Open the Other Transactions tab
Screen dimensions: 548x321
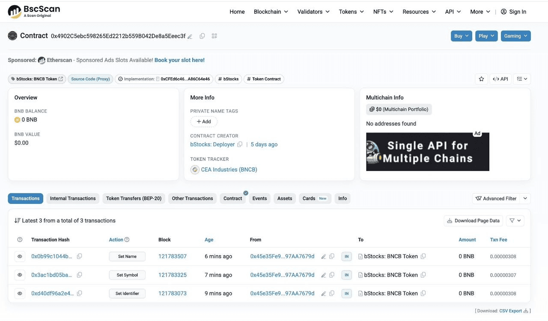pos(192,198)
